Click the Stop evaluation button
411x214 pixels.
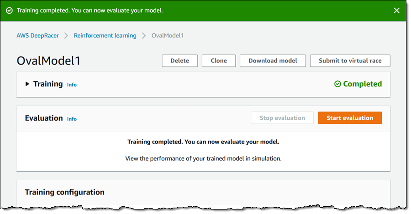282,118
